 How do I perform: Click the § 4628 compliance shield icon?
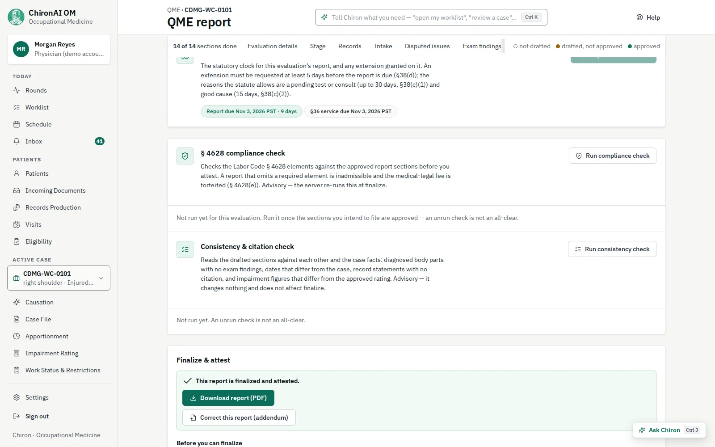[185, 156]
